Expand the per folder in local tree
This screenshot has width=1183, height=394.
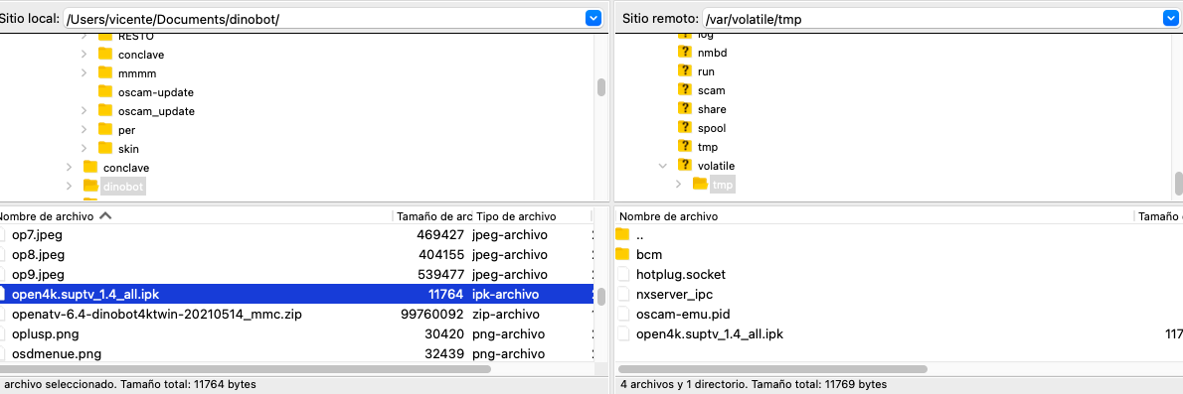click(x=84, y=130)
